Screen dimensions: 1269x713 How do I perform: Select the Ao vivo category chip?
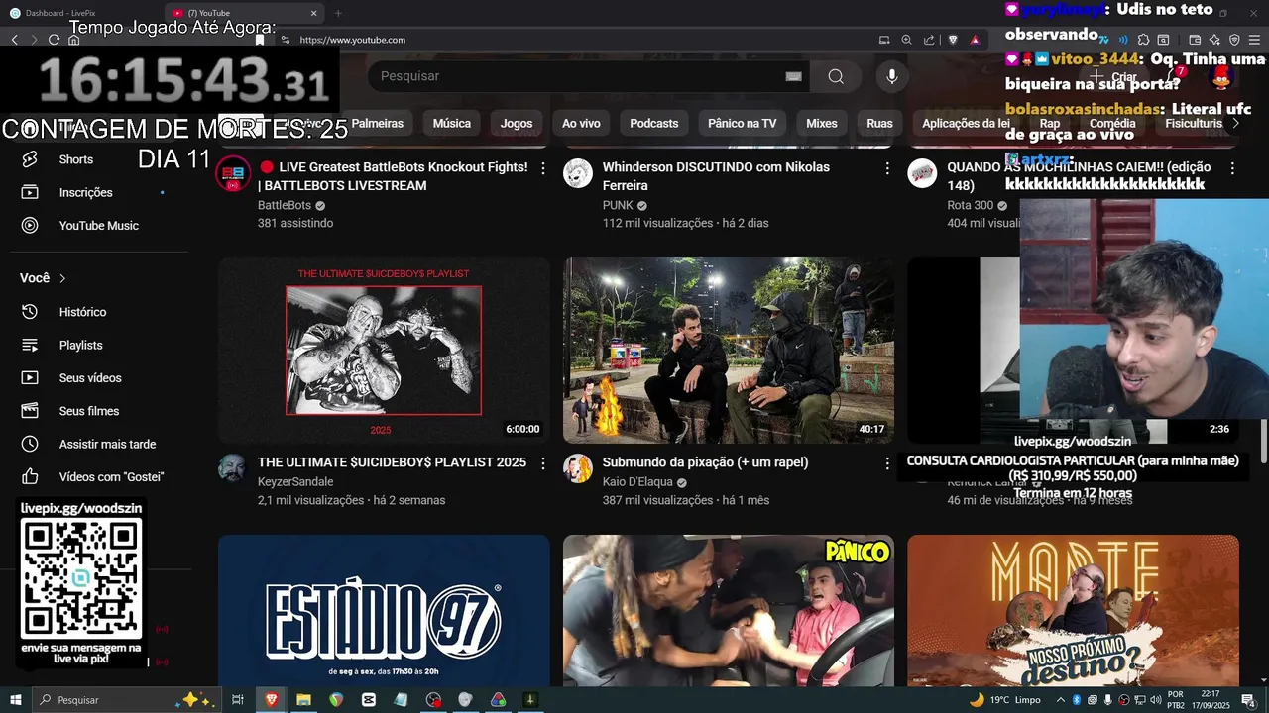coord(581,123)
